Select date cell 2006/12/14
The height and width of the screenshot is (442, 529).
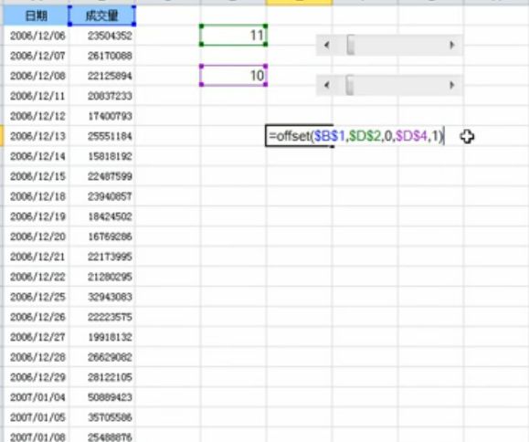click(37, 156)
